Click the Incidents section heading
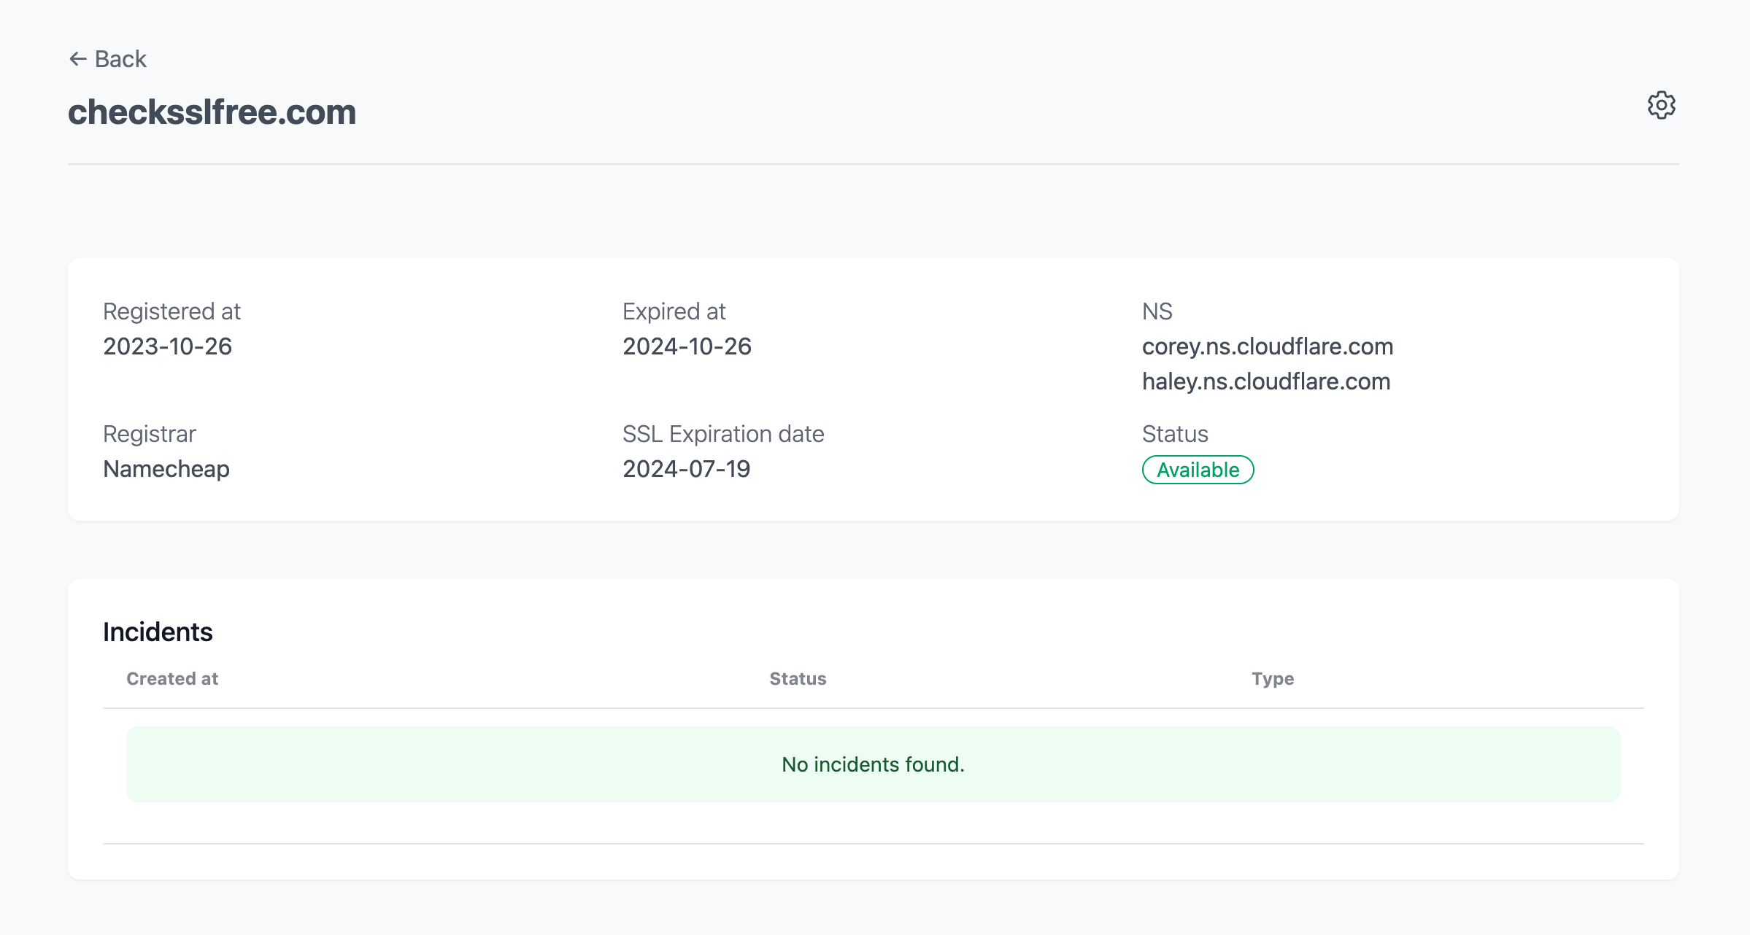 click(158, 632)
